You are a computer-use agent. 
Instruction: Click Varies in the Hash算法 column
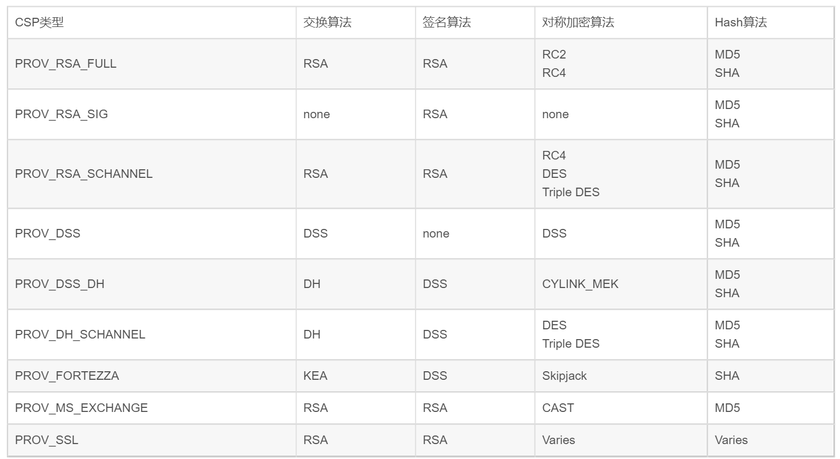tap(731, 440)
